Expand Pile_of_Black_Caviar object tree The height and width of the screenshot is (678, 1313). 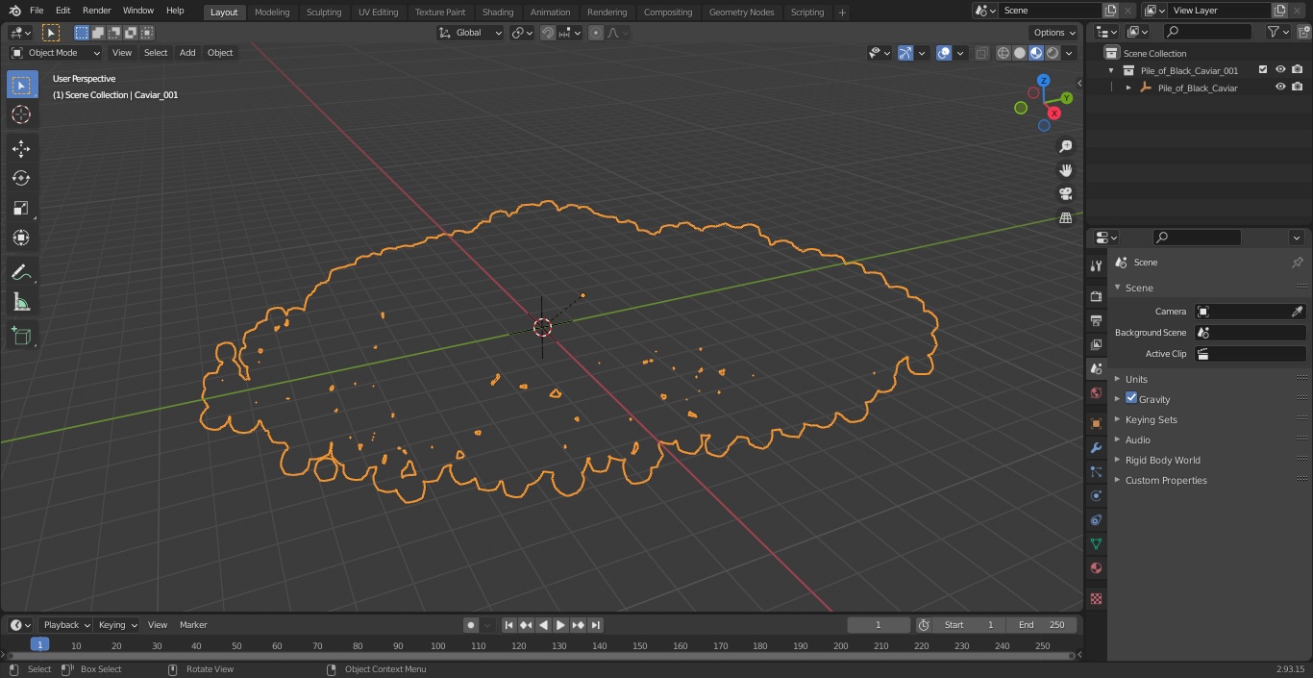pyautogui.click(x=1128, y=88)
